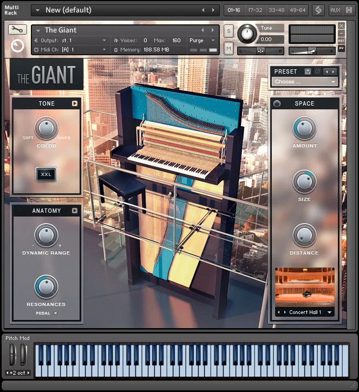Viewport: 359px width, 392px height.
Task: Click the SPACE AMOUNT knob
Action: pos(304,128)
